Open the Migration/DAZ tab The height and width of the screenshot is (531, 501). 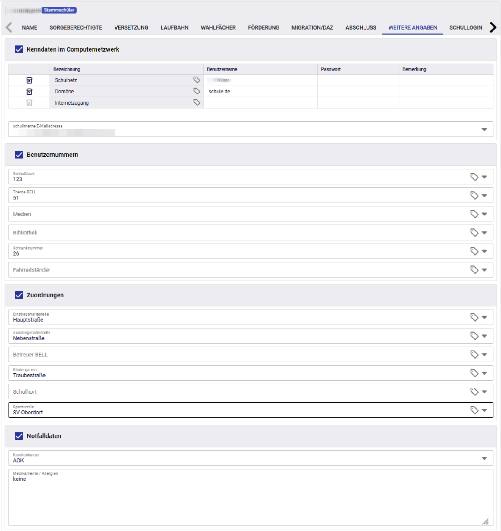click(312, 28)
